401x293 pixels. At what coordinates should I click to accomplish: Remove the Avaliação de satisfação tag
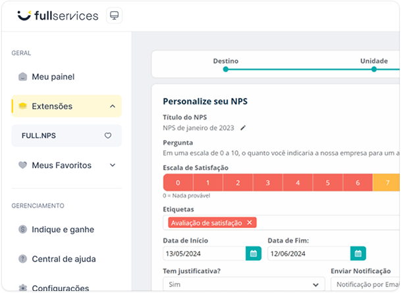(249, 223)
